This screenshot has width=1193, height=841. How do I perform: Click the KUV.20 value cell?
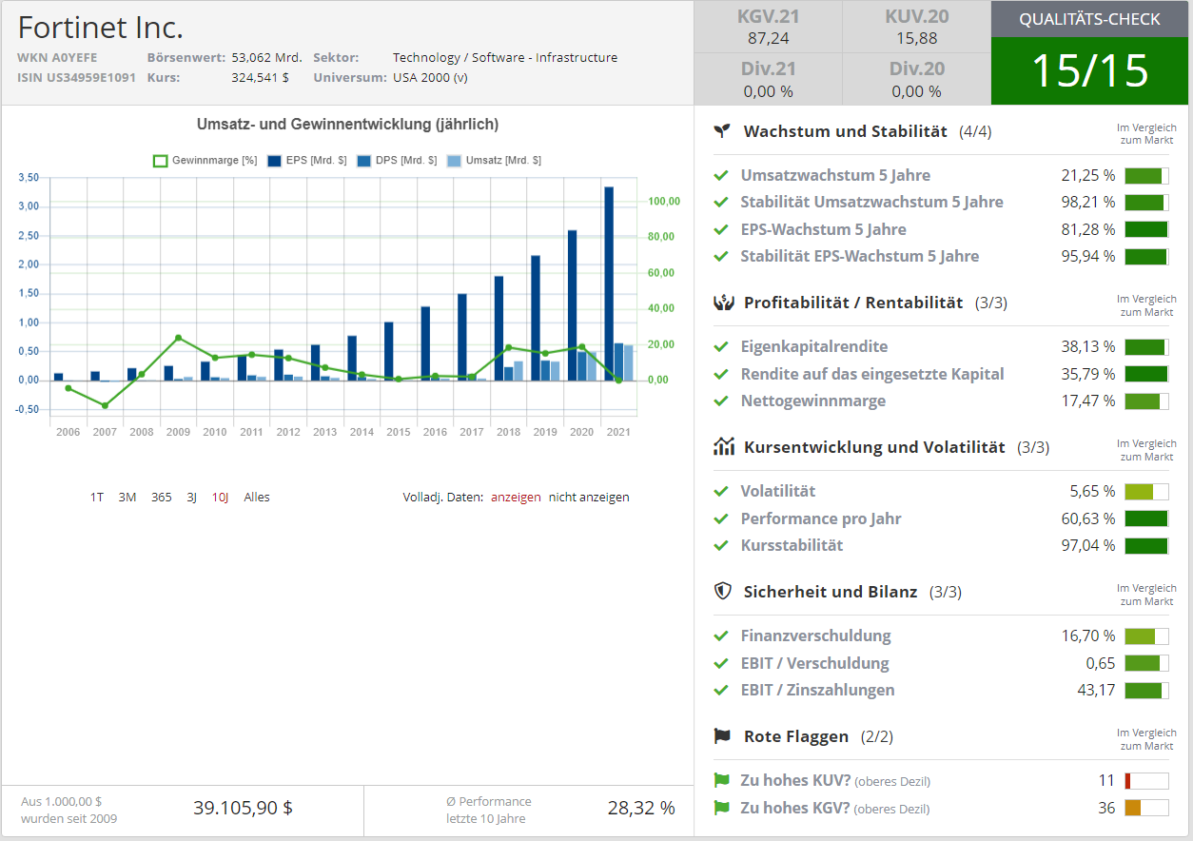[x=916, y=27]
